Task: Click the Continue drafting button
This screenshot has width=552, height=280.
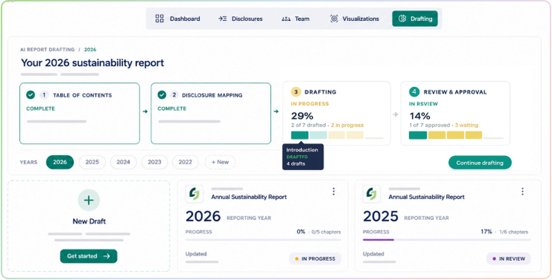Action: click(x=480, y=163)
